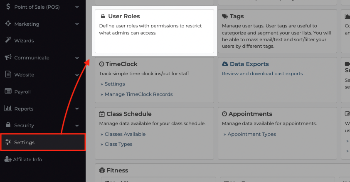The height and width of the screenshot is (182, 350).
Task: Click the Data Exports cloud download icon
Action: click(x=225, y=64)
